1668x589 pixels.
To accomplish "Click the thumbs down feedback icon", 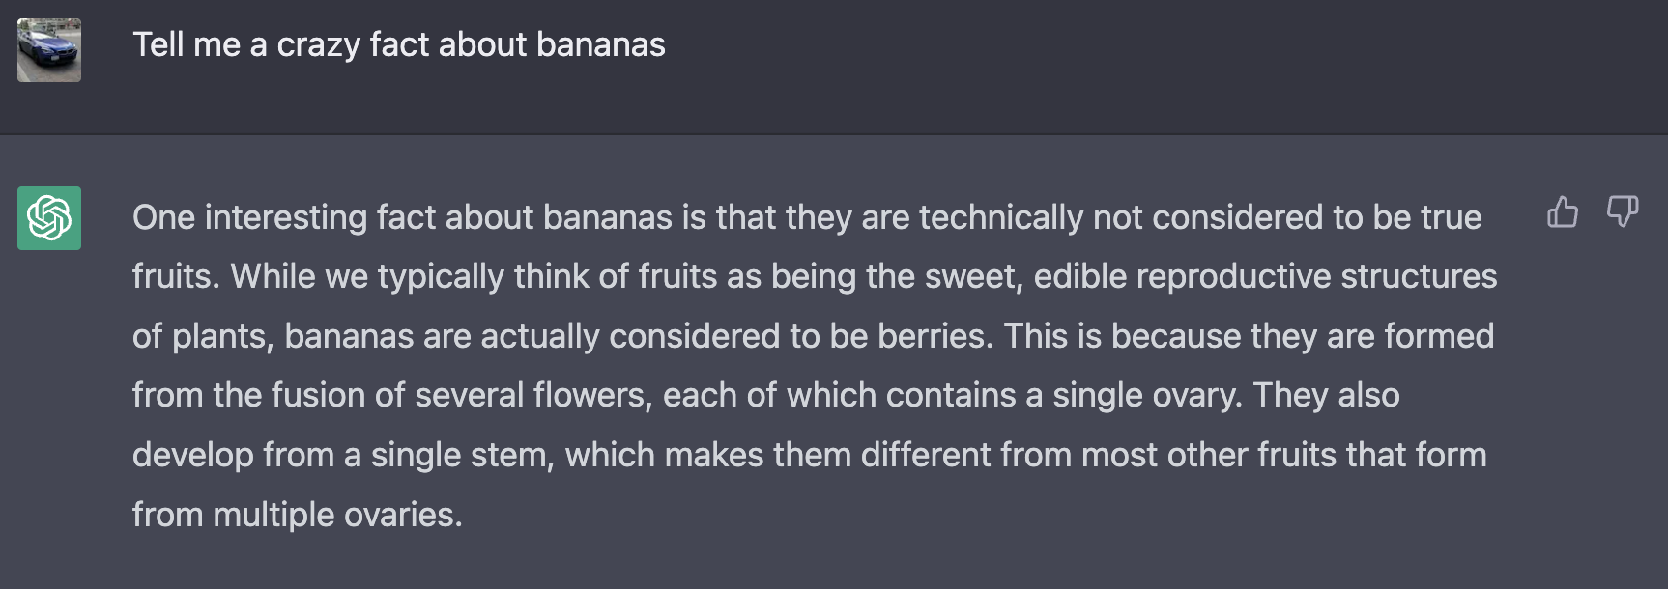I will (1623, 211).
